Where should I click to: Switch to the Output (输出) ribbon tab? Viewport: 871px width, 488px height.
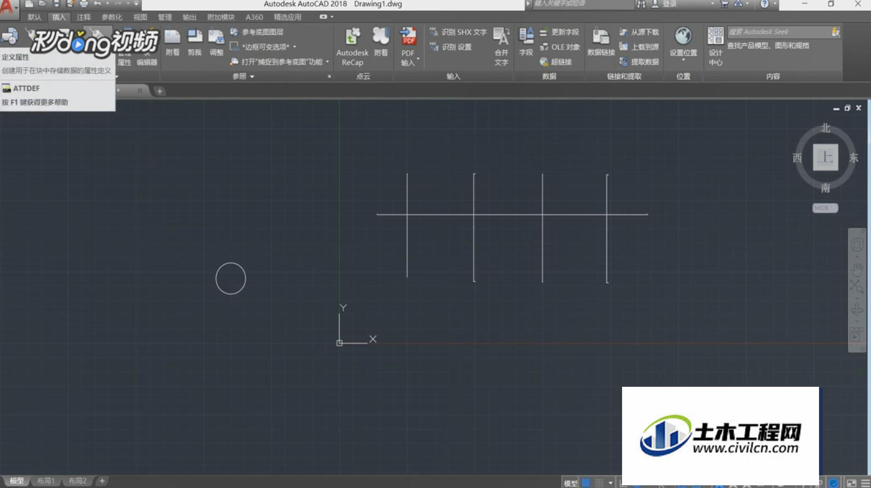coord(189,17)
